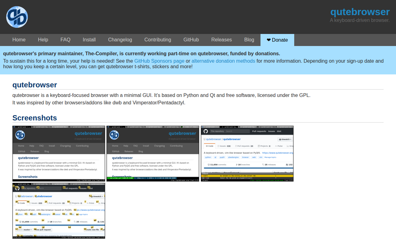396x247 pixels.
Task: Open the Contributing page
Action: (158, 40)
